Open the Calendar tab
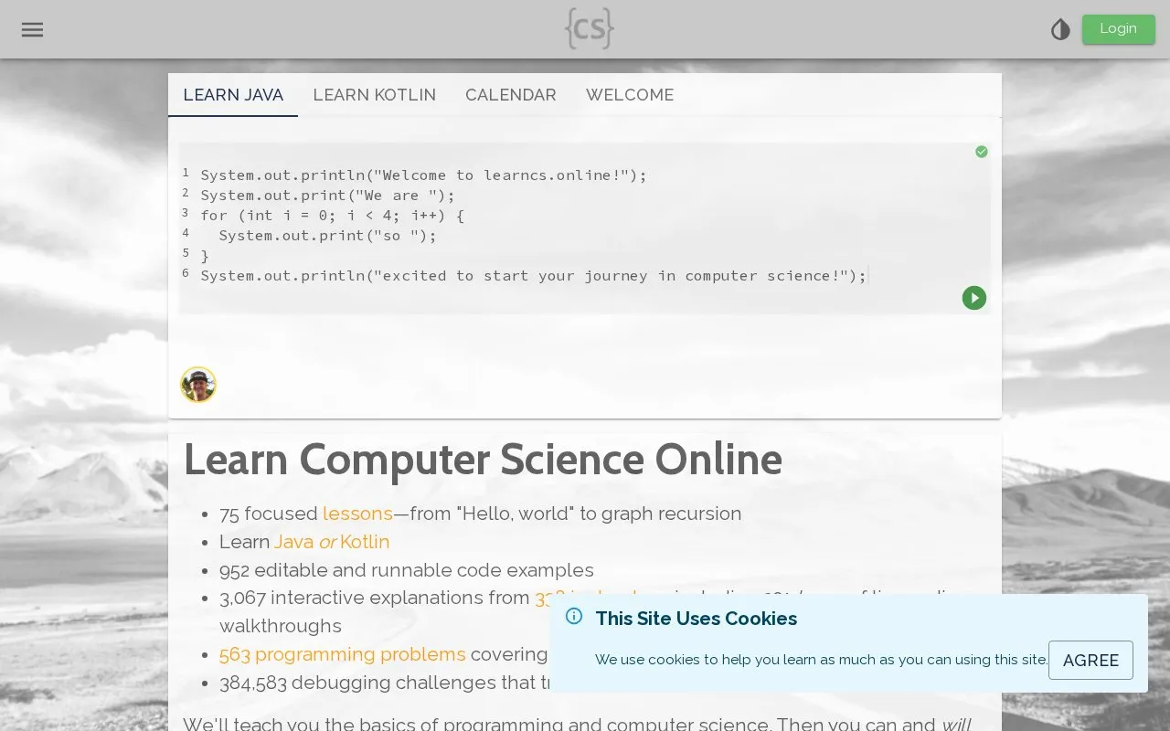The image size is (1170, 731). (x=510, y=95)
